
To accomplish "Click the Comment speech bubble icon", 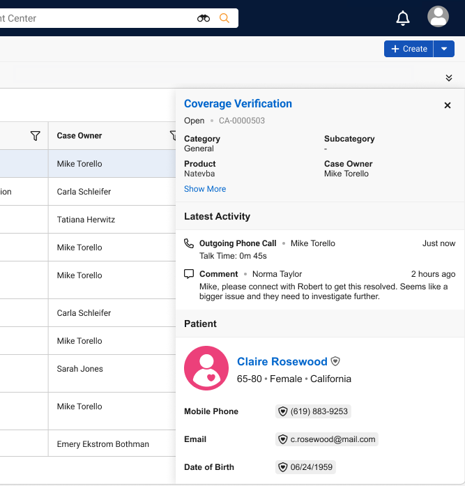I will coord(189,274).
